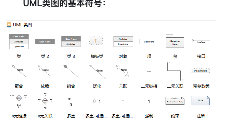Pick the 关联 association connector icon
Image resolution: width=229 pixels, height=128 pixels.
coord(122,71)
